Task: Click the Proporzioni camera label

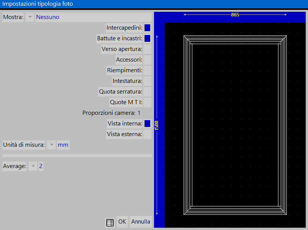Action: coord(109,113)
